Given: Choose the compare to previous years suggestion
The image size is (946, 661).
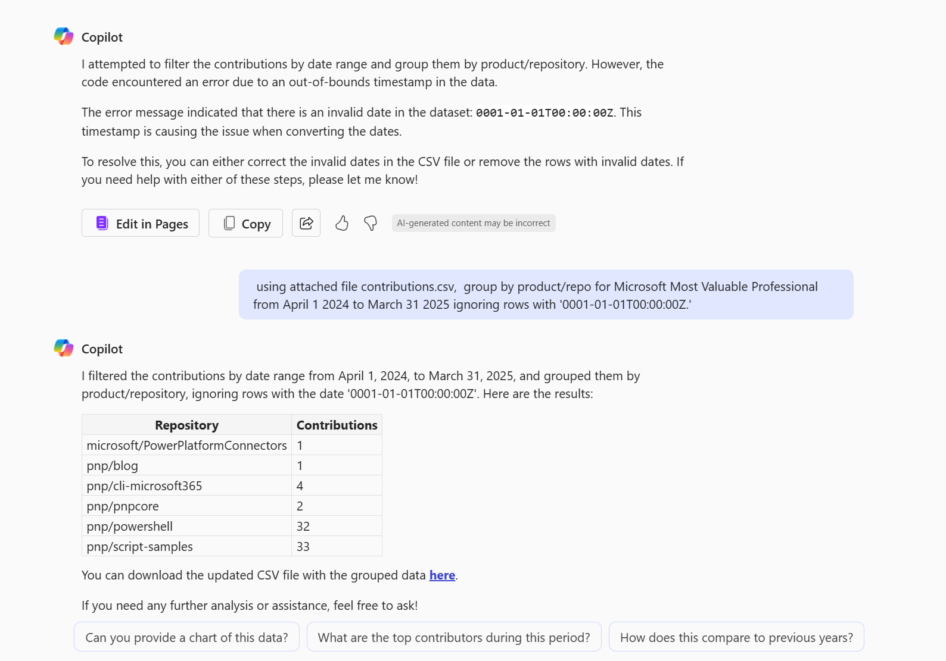Looking at the screenshot, I should [x=736, y=637].
